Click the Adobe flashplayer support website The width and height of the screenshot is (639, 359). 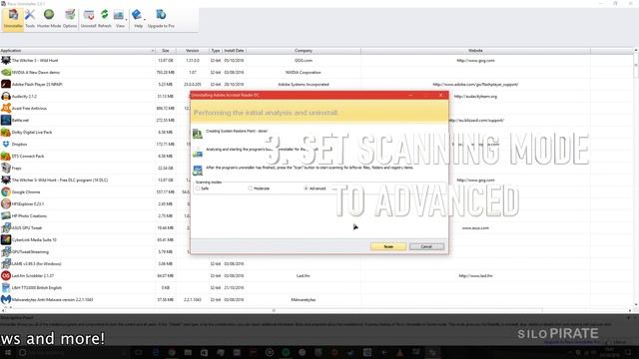[475, 84]
